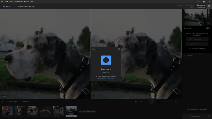Open the topazlabs.com link
The width and height of the screenshot is (212, 119).
(102, 79)
